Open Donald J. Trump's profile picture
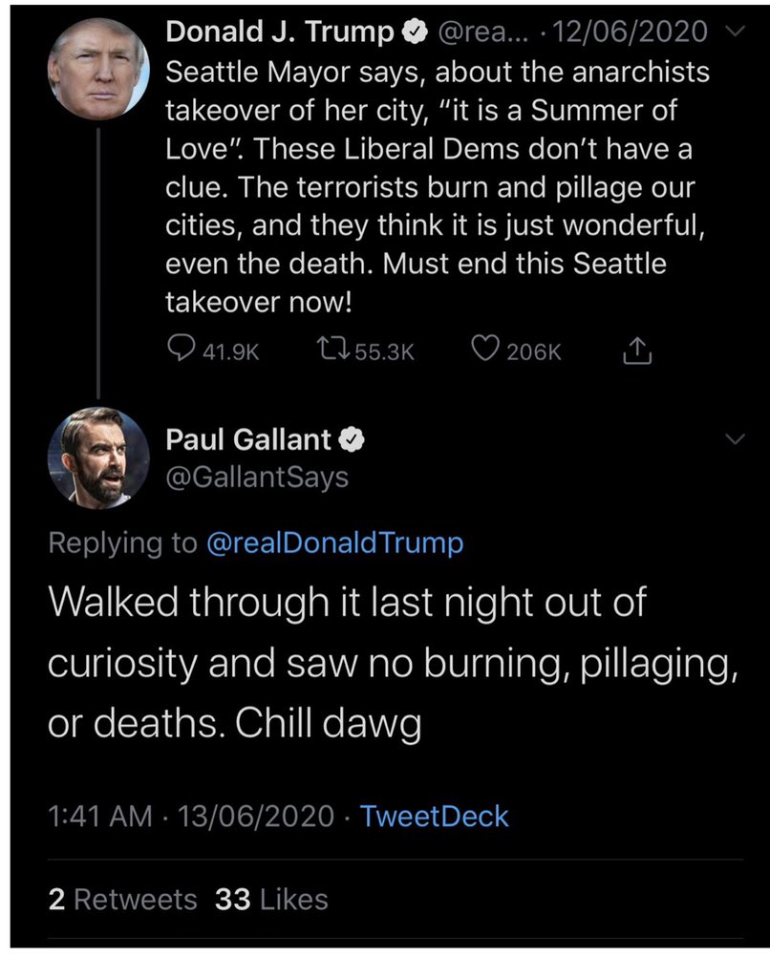The image size is (770, 978). point(99,69)
